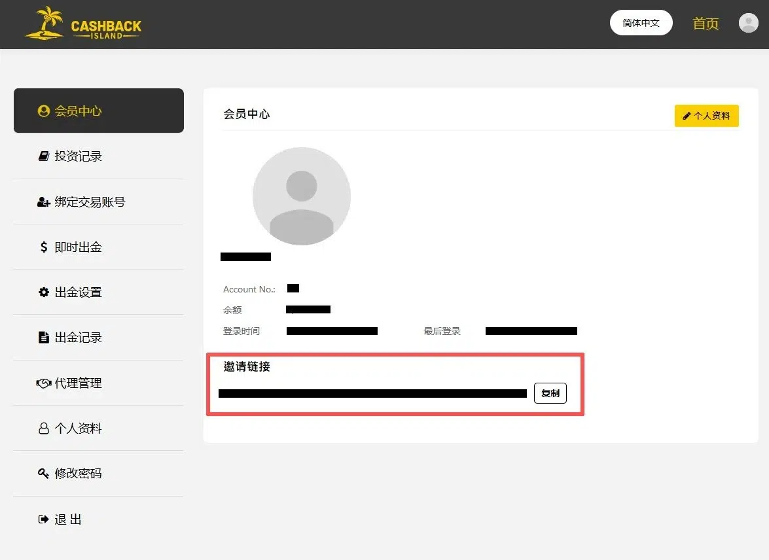Click the 最后登录 label
Screen dimensions: 769x560
tap(442, 331)
